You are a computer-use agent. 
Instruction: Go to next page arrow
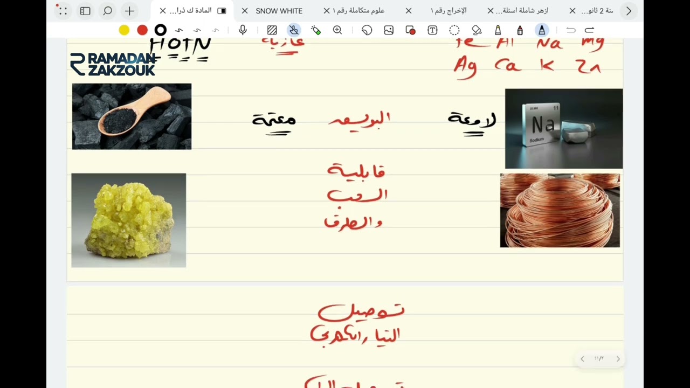pos(618,359)
